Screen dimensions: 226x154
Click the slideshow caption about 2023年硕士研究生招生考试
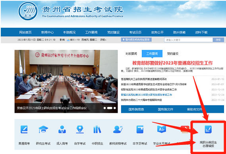click(x=52, y=108)
